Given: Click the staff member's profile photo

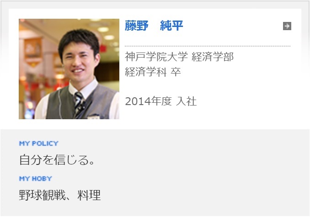Looking at the screenshot, I should tap(69, 69).
